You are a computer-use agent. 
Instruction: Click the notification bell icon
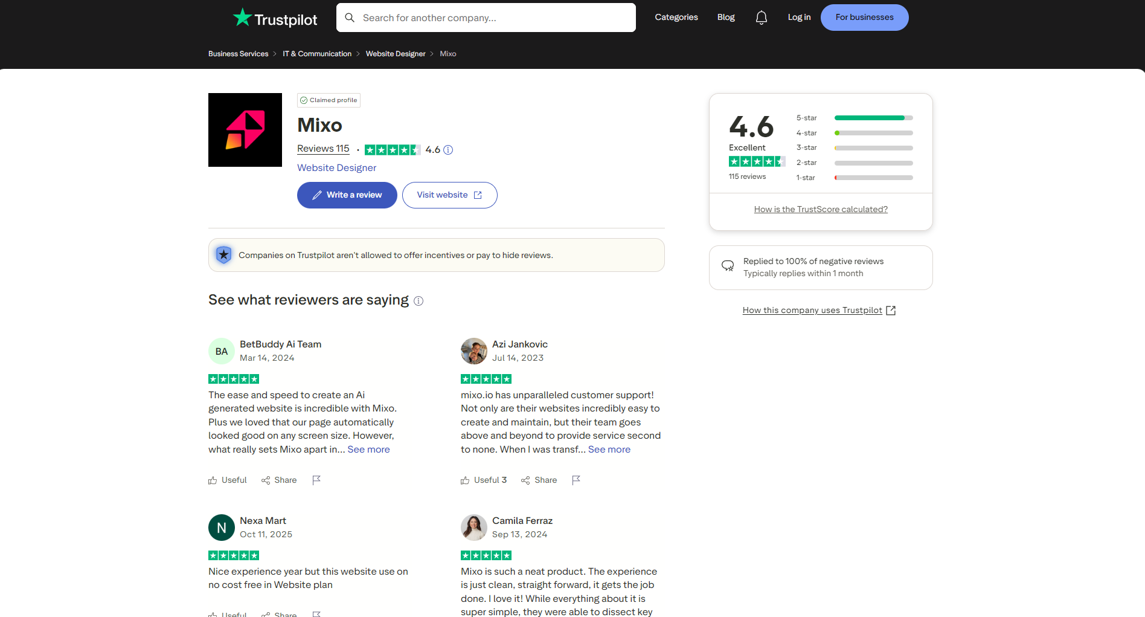point(761,18)
